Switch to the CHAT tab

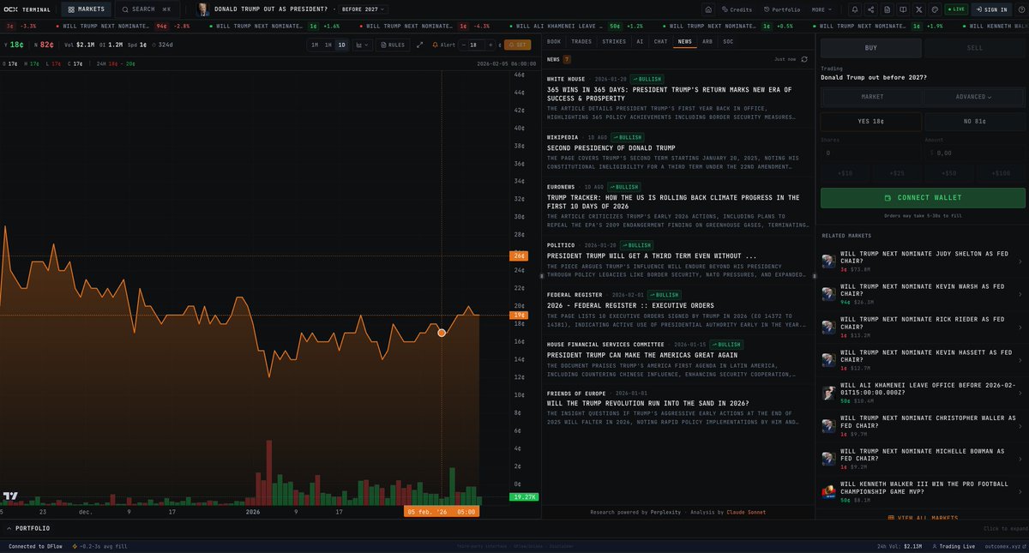pyautogui.click(x=660, y=41)
